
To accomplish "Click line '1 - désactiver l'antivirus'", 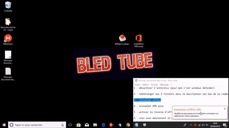I will tap(174, 88).
